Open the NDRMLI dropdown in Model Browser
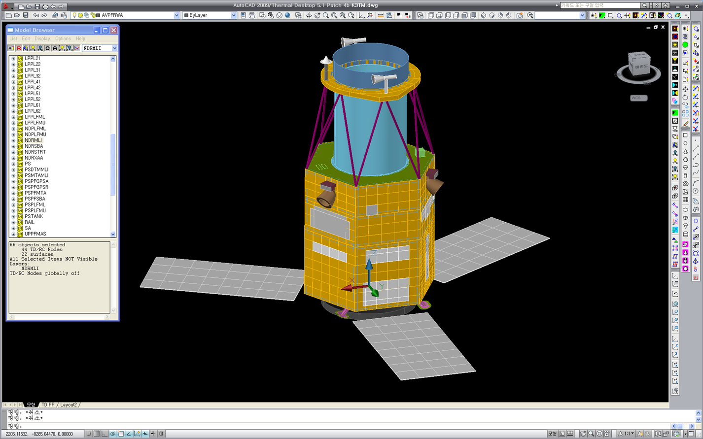The image size is (703, 439). [x=114, y=48]
